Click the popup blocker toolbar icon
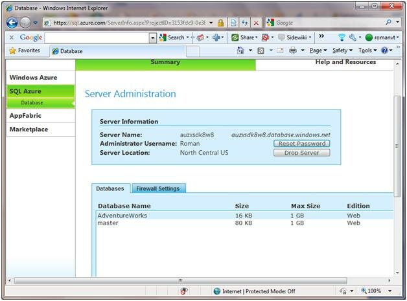The image size is (407, 301). click(x=266, y=38)
